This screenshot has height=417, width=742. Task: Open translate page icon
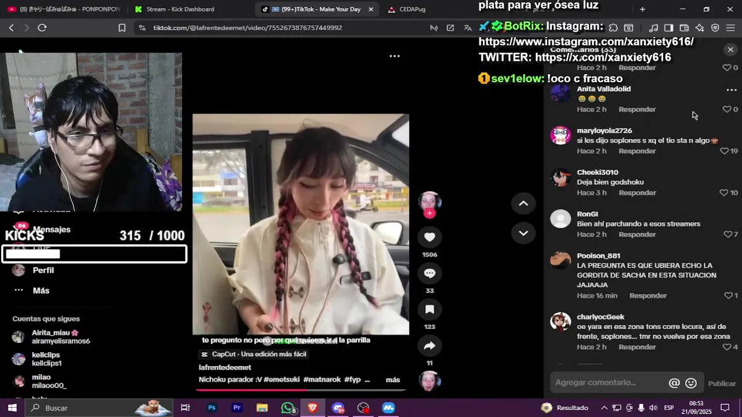point(468,28)
